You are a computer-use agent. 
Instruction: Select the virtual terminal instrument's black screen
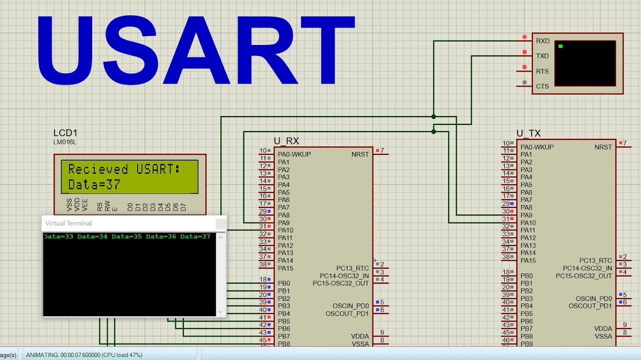pyautogui.click(x=585, y=63)
